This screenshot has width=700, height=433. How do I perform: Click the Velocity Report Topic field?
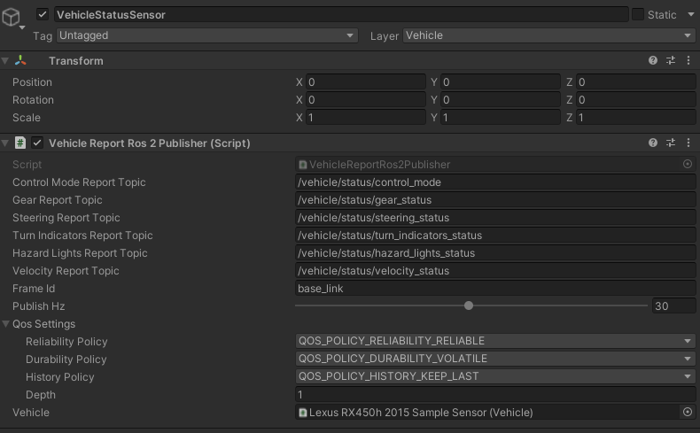pyautogui.click(x=495, y=271)
